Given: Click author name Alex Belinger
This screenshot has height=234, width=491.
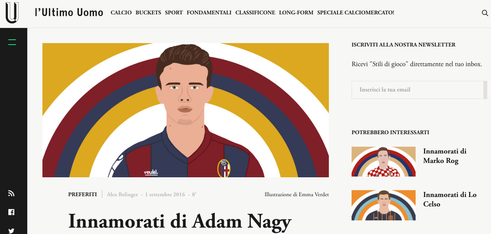Looking at the screenshot, I should coord(122,195).
